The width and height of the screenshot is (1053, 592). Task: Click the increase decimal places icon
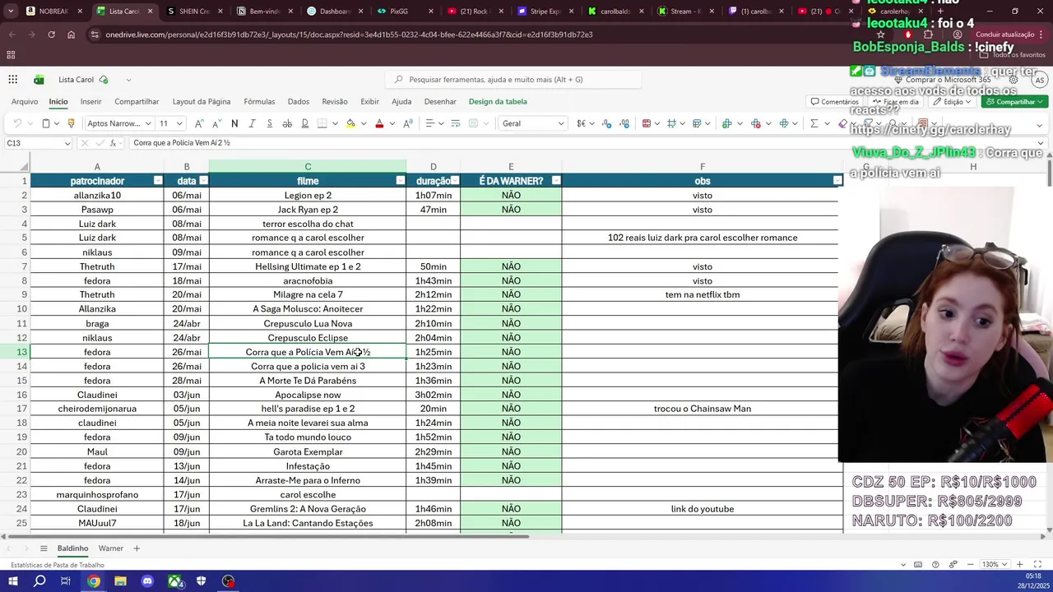pyautogui.click(x=624, y=123)
